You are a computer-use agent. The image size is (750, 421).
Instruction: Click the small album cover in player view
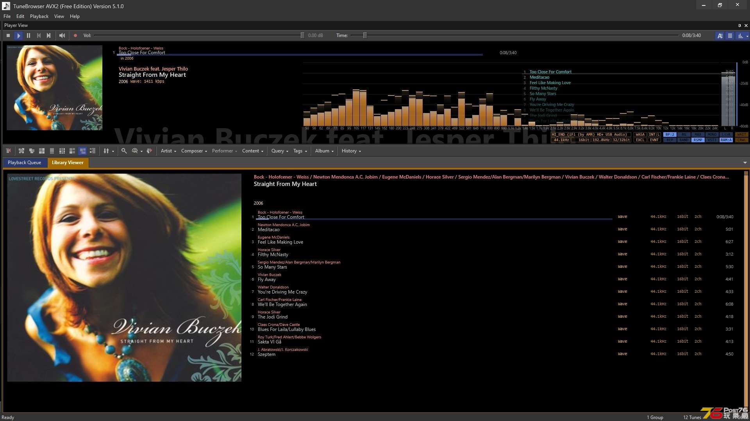pos(54,88)
